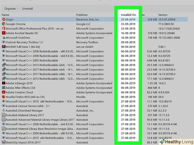Select Autodesk Download Manager entry
The height and width of the screenshot is (145, 194).
point(24,110)
